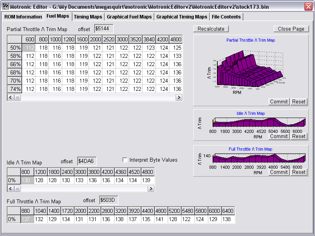Click the 70% row header

coord(15,81)
